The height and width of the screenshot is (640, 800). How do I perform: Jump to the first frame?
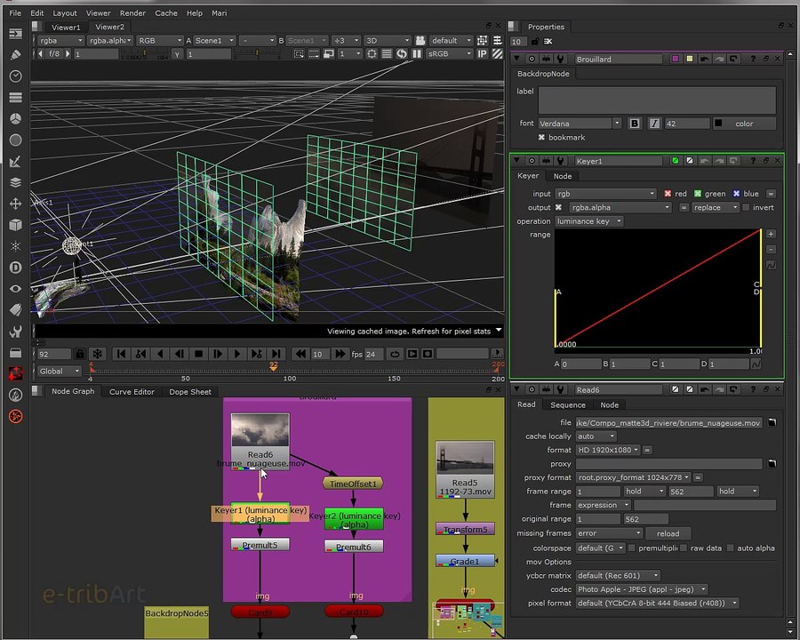[x=122, y=354]
